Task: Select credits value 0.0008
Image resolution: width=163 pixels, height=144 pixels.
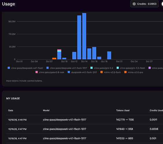Action: [x=154, y=129]
